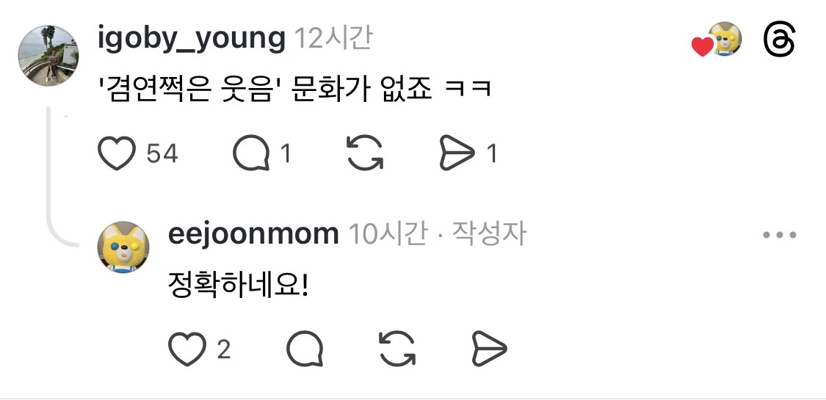Visit the igoby_young username link

192,40
